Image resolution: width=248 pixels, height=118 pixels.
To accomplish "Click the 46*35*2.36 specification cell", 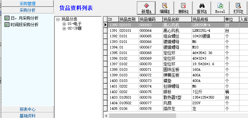I will (x=208, y=53).
